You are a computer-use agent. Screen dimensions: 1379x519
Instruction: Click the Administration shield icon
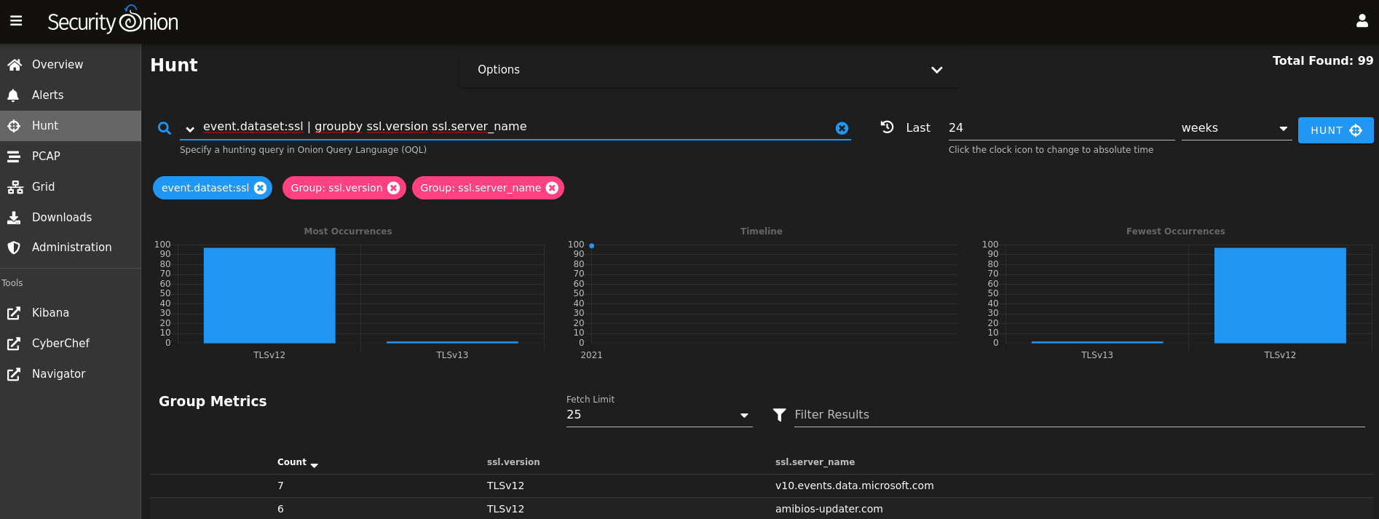(14, 247)
